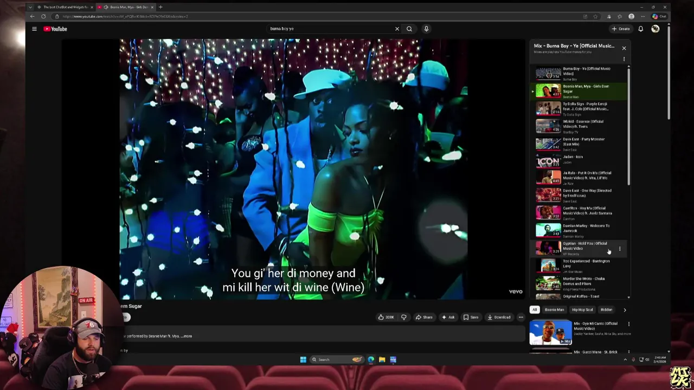Add page to browser favorites star
Screen dimensions: 694x390
596,16
